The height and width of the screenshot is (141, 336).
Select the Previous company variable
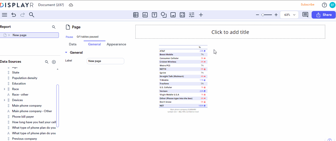24,139
